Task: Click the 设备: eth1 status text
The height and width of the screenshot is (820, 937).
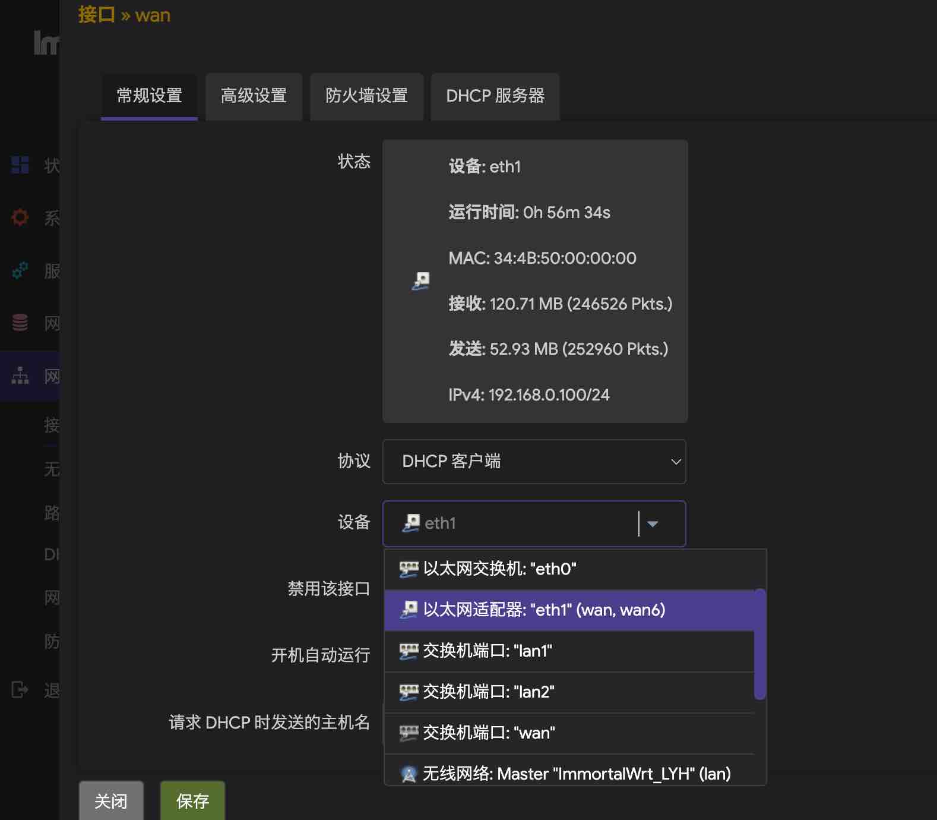Action: coord(485,167)
